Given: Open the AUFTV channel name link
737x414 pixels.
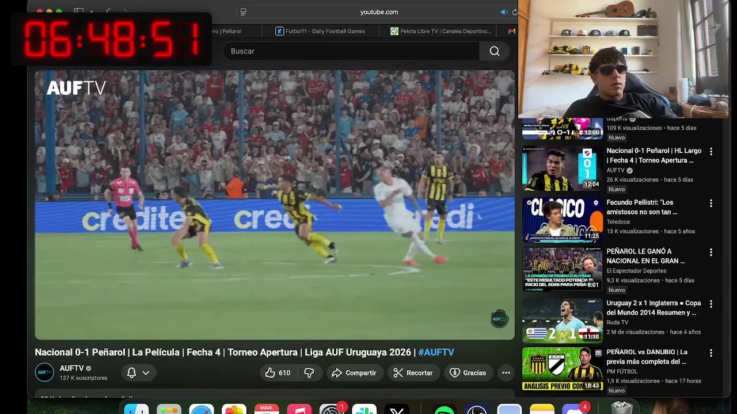Looking at the screenshot, I should pos(72,369).
